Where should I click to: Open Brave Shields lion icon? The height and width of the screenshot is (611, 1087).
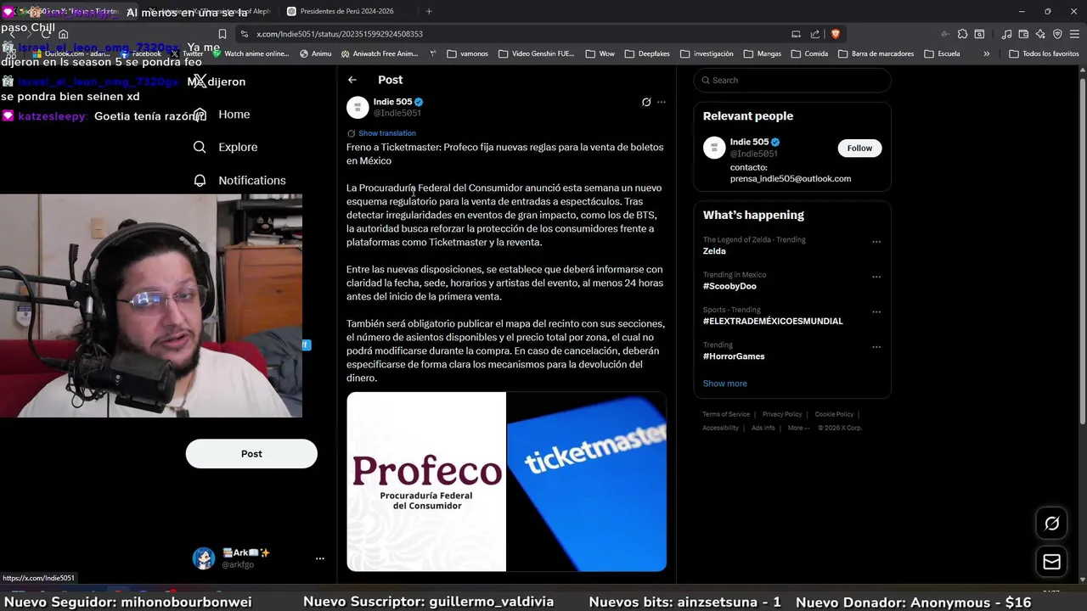(836, 34)
